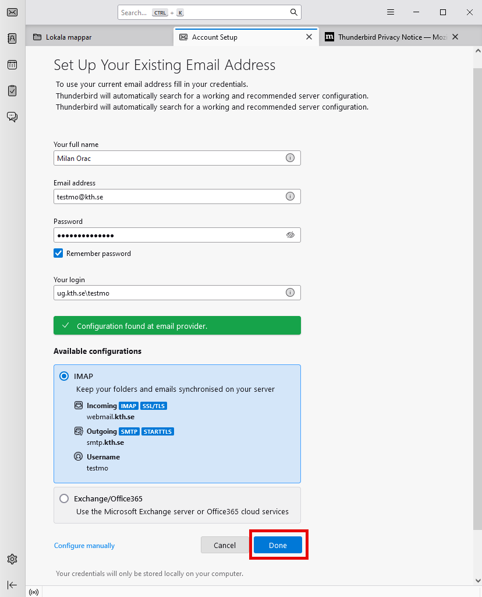Select Exchange/Office365 configuration option
The image size is (482, 597).
[64, 499]
